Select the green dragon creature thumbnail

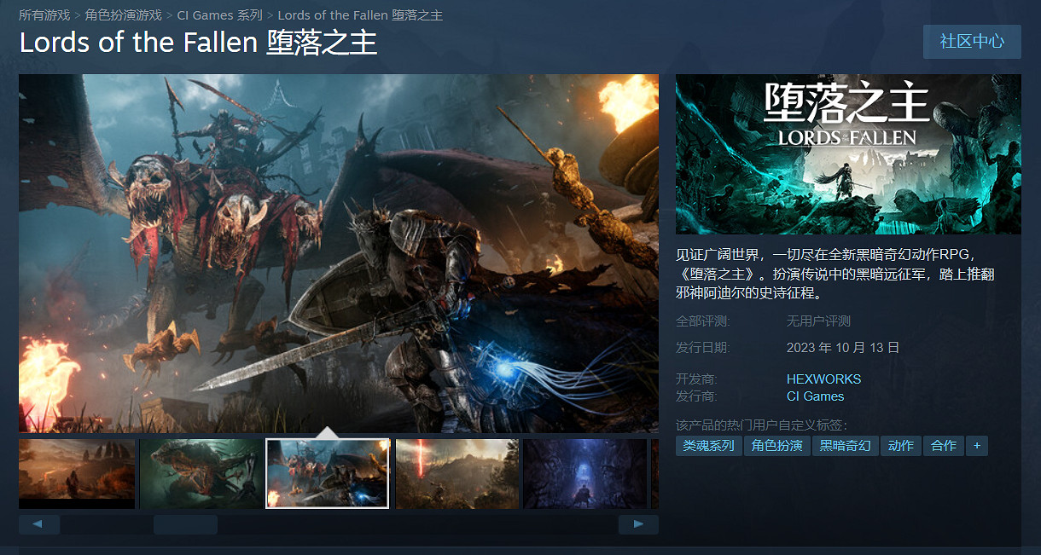coord(201,473)
